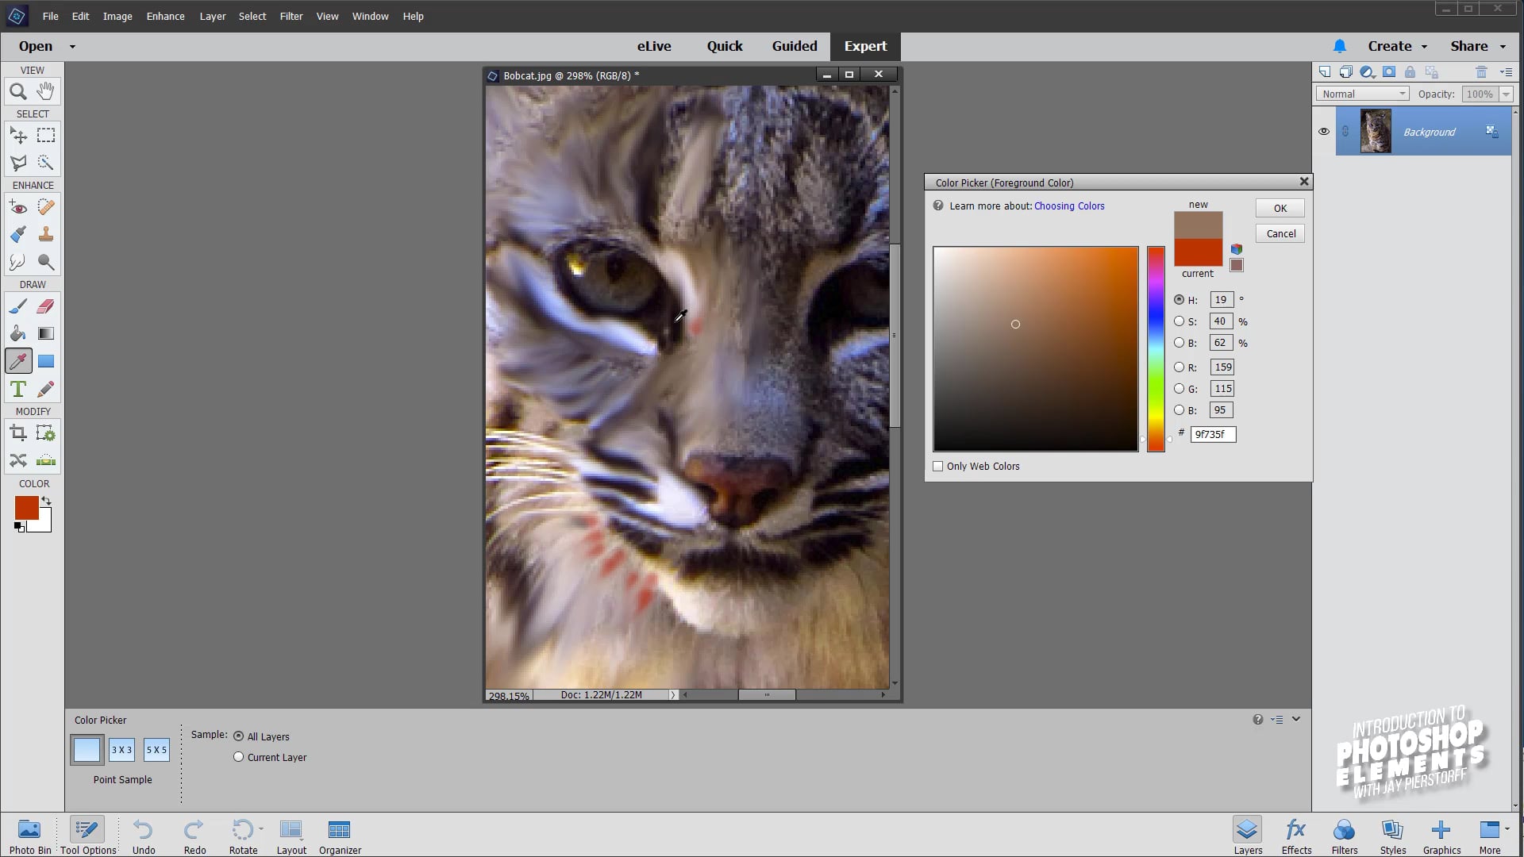Select the Eraser tool
This screenshot has width=1524, height=857.
click(46, 306)
